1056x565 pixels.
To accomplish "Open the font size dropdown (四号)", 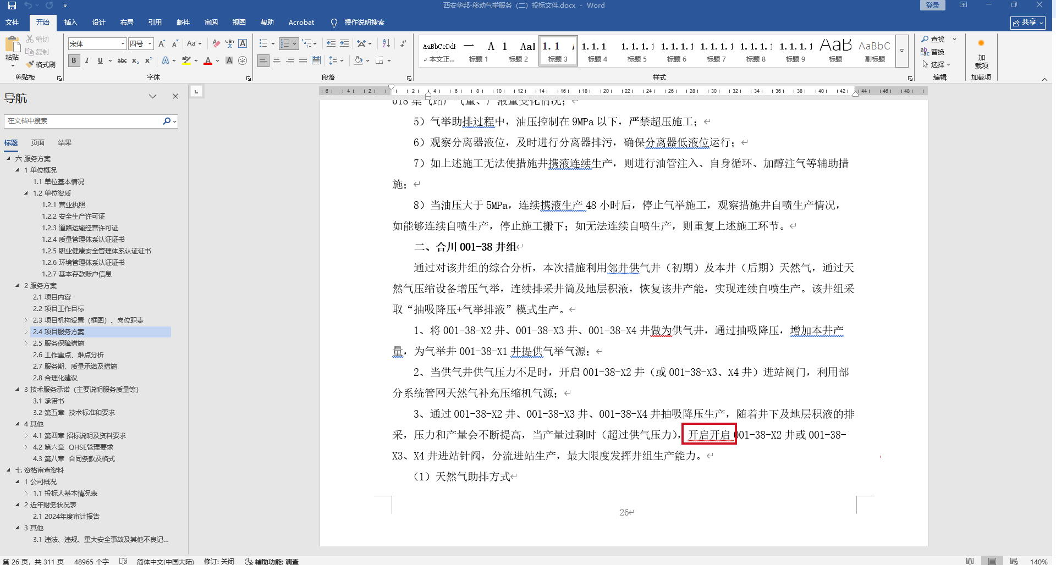I will (150, 44).
